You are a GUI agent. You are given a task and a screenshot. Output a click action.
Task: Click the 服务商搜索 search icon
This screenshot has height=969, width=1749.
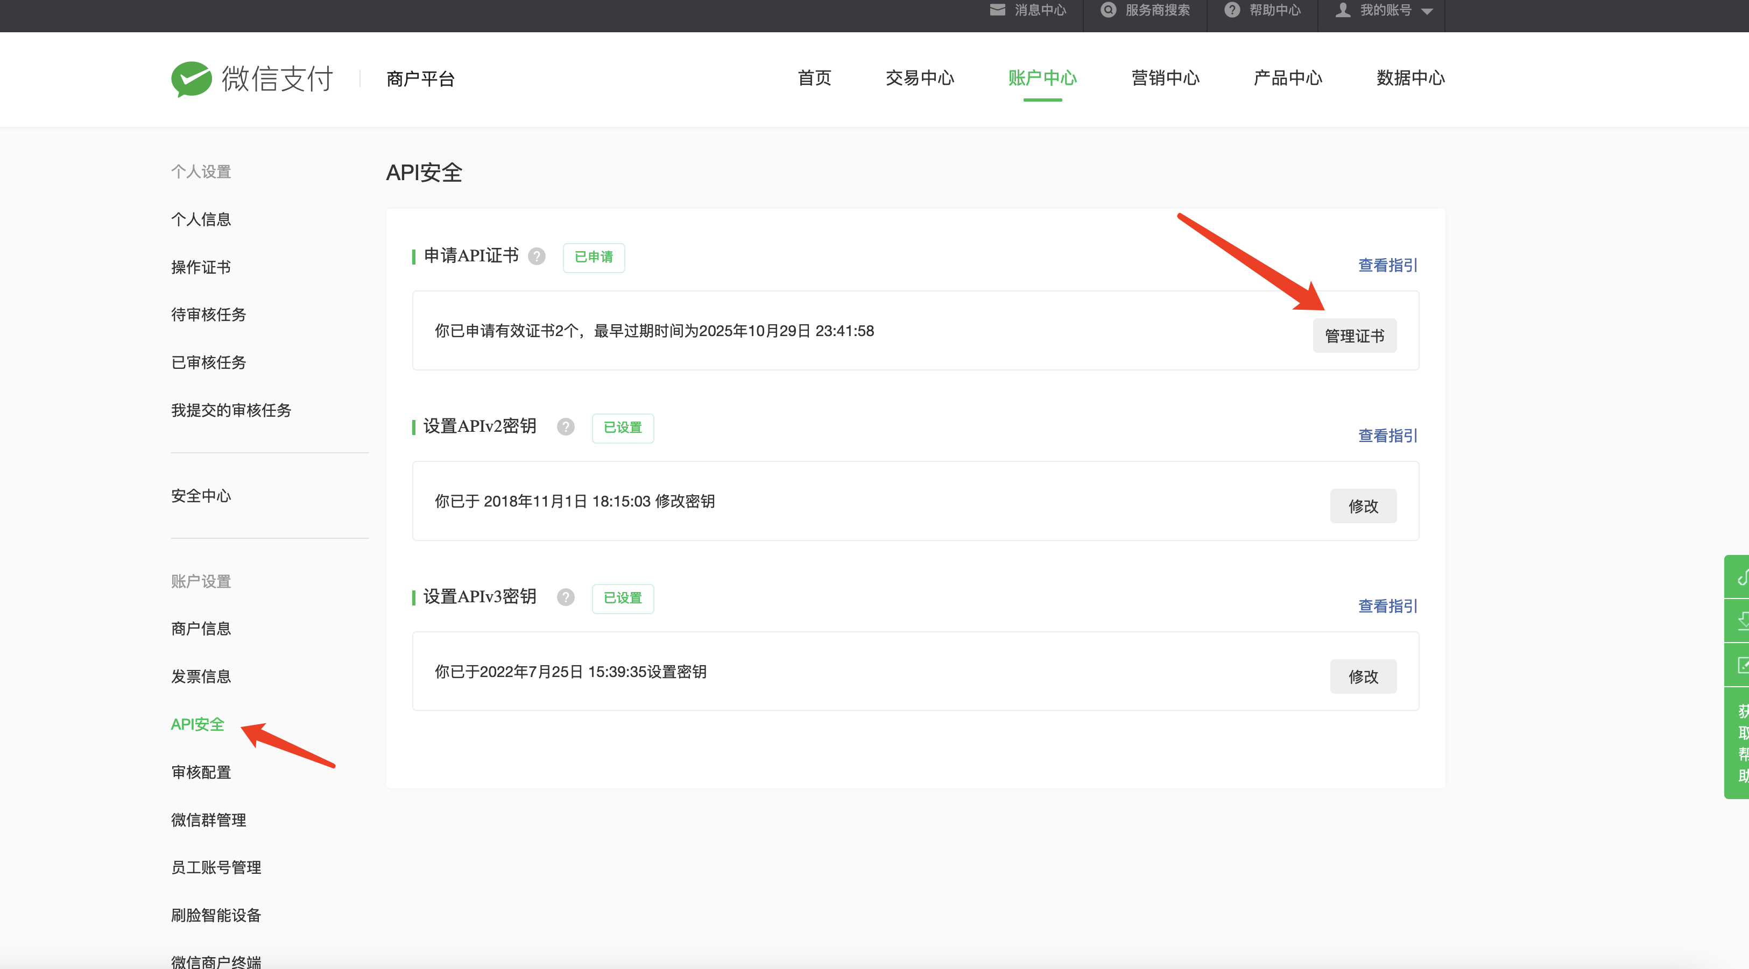tap(1108, 10)
